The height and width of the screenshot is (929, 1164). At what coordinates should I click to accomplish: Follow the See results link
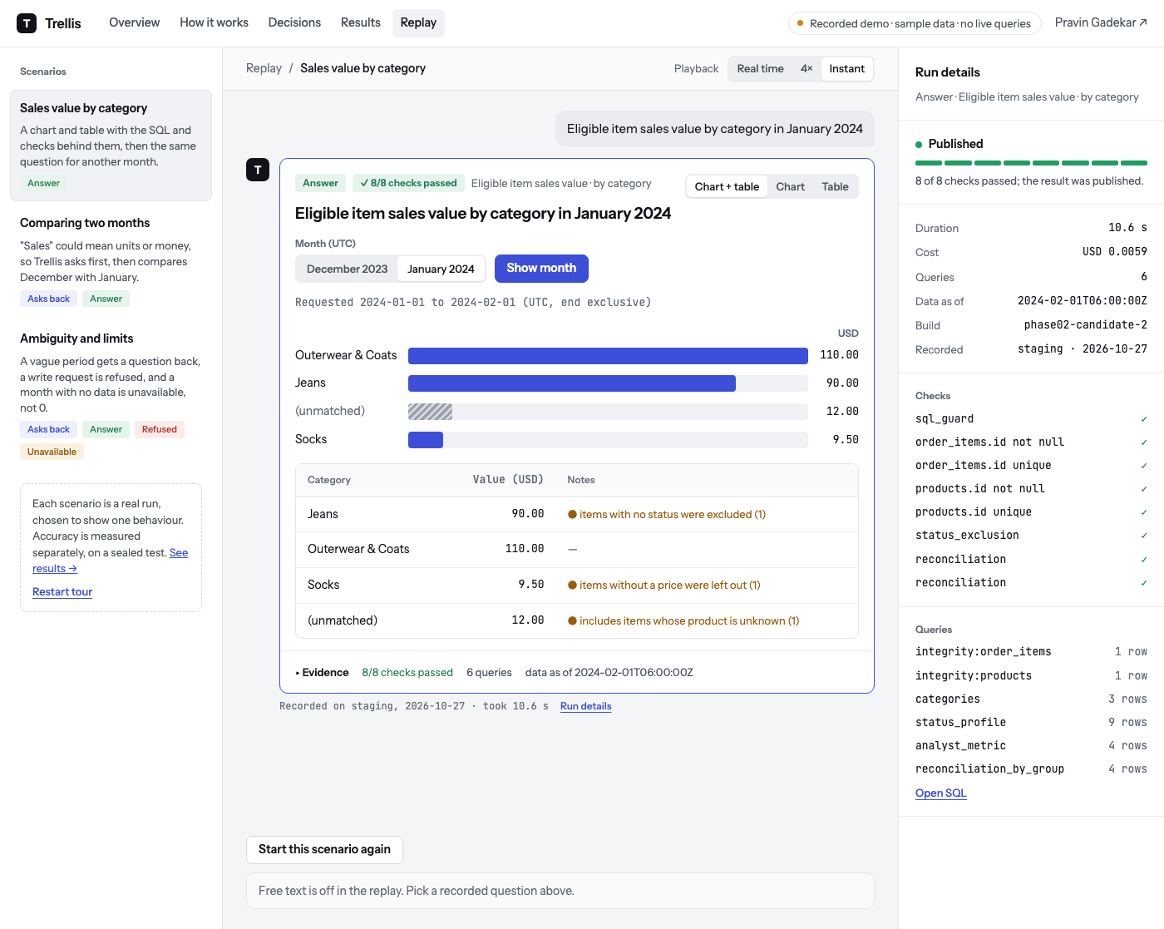[111, 561]
